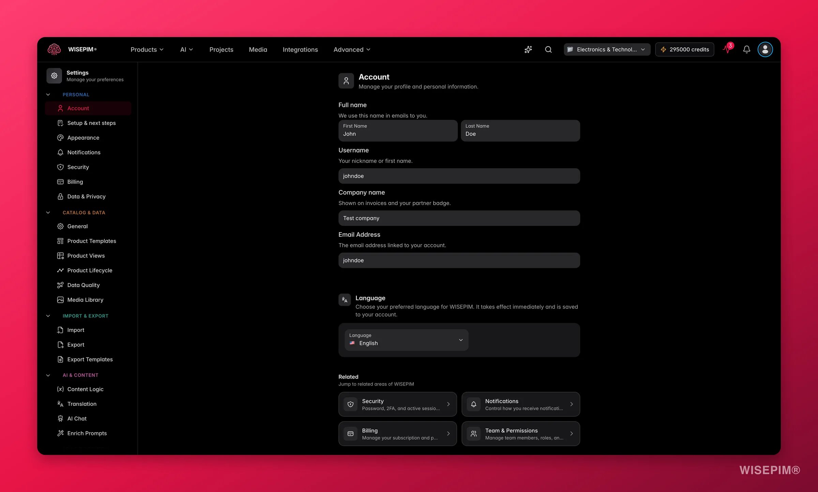This screenshot has height=492, width=818.
Task: Select Account in the settings sidebar
Action: click(x=88, y=108)
